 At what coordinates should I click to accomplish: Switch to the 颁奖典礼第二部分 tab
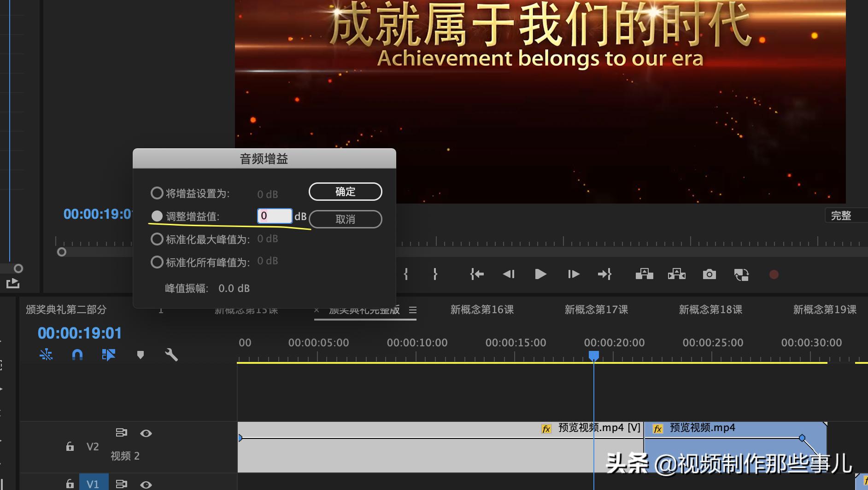tap(66, 309)
